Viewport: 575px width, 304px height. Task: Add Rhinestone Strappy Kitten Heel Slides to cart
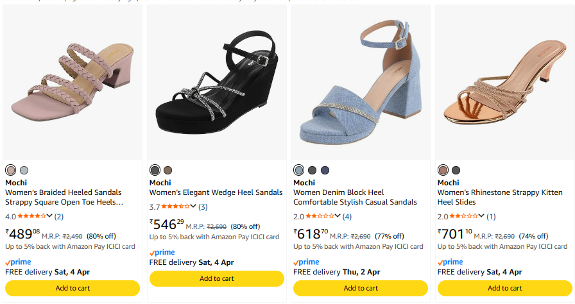pos(504,288)
